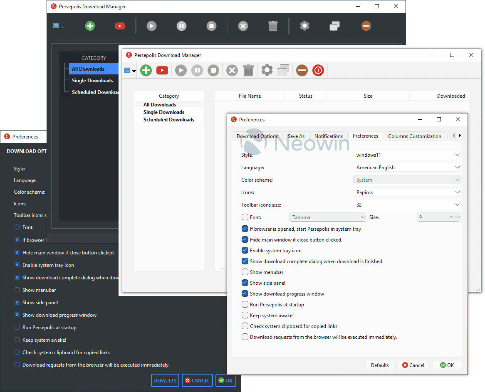Image resolution: width=485 pixels, height=392 pixels.
Task: Click File Name column header
Action: 250,96
